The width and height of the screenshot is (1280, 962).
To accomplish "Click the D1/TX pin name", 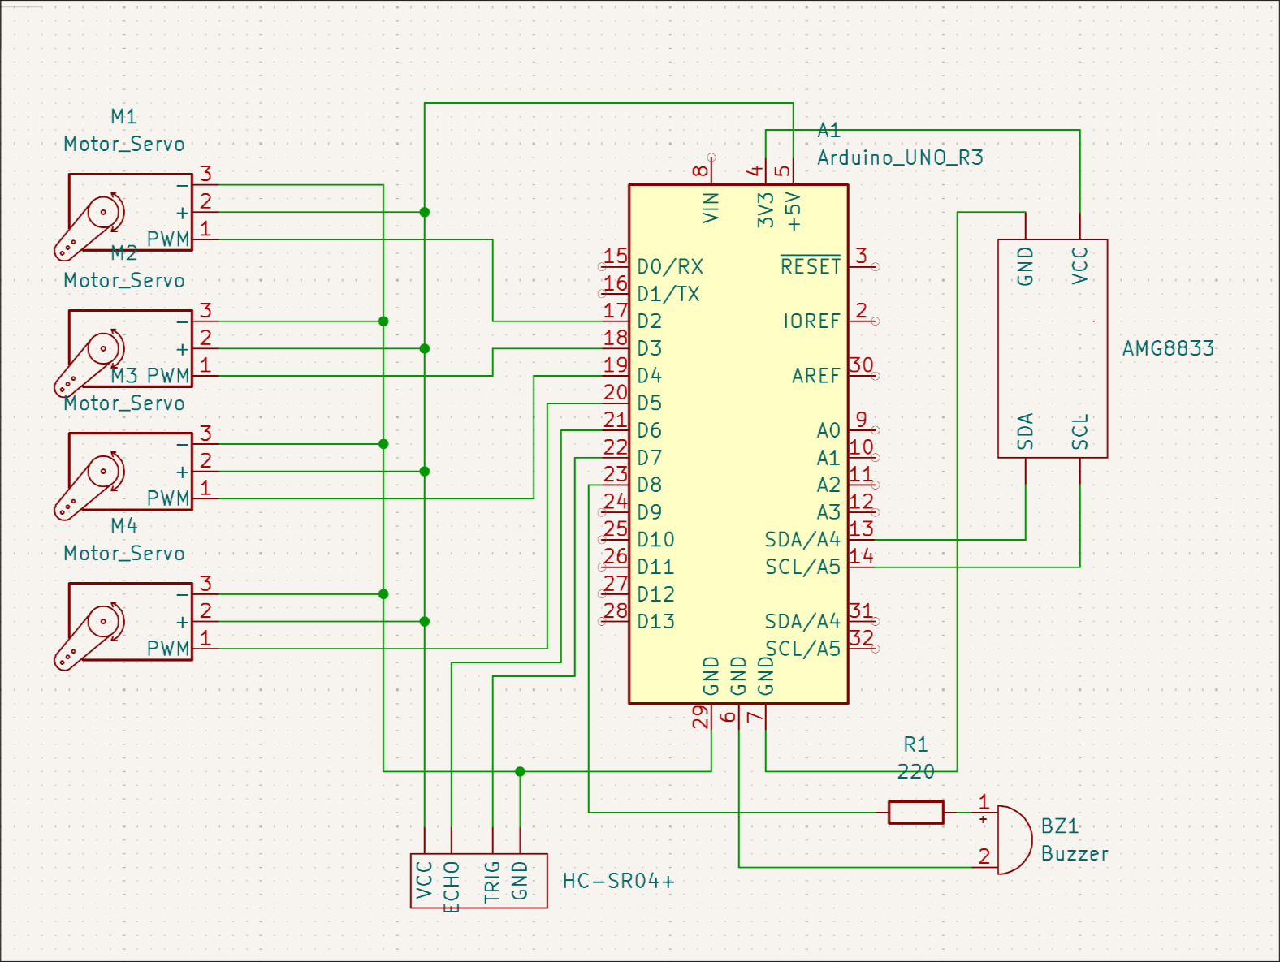I will (x=668, y=294).
